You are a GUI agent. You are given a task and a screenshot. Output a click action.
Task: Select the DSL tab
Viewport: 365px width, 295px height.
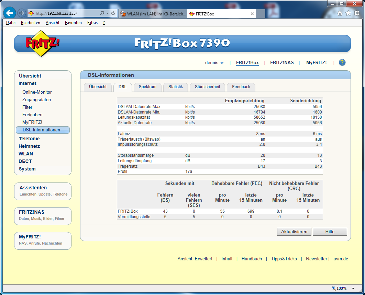[x=122, y=87]
